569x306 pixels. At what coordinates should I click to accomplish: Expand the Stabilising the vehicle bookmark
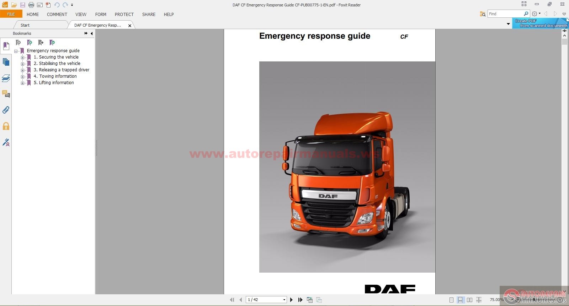(x=22, y=64)
